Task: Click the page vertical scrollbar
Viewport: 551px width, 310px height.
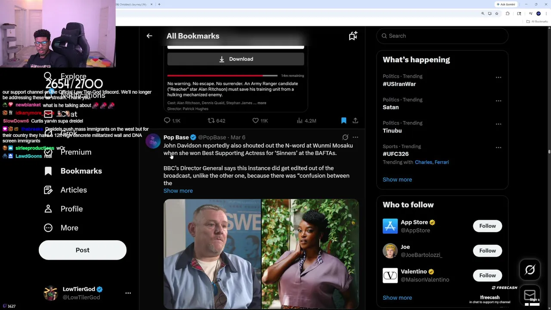Action: tap(549, 151)
